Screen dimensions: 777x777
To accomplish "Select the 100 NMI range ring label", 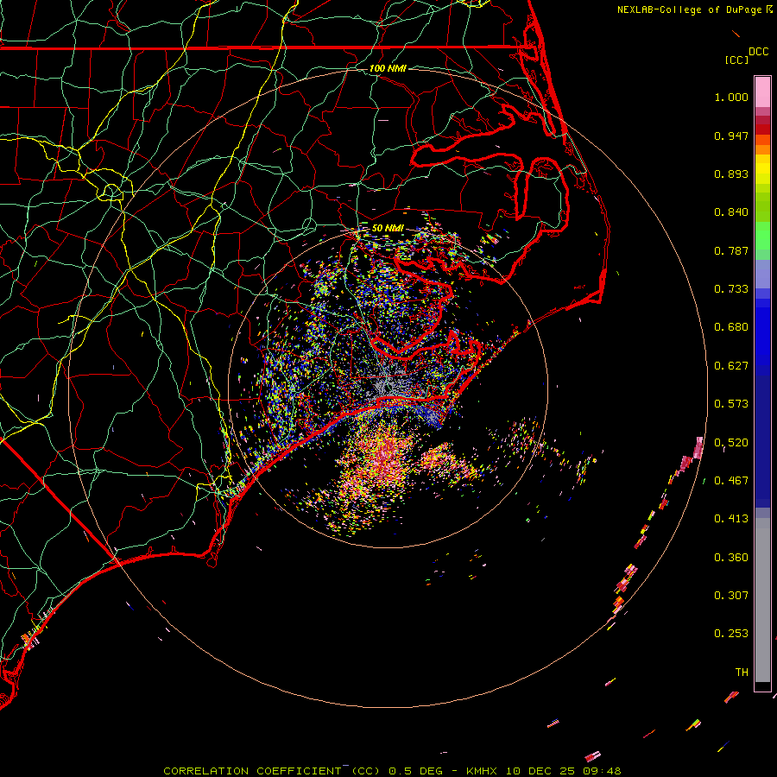I will click(x=388, y=68).
